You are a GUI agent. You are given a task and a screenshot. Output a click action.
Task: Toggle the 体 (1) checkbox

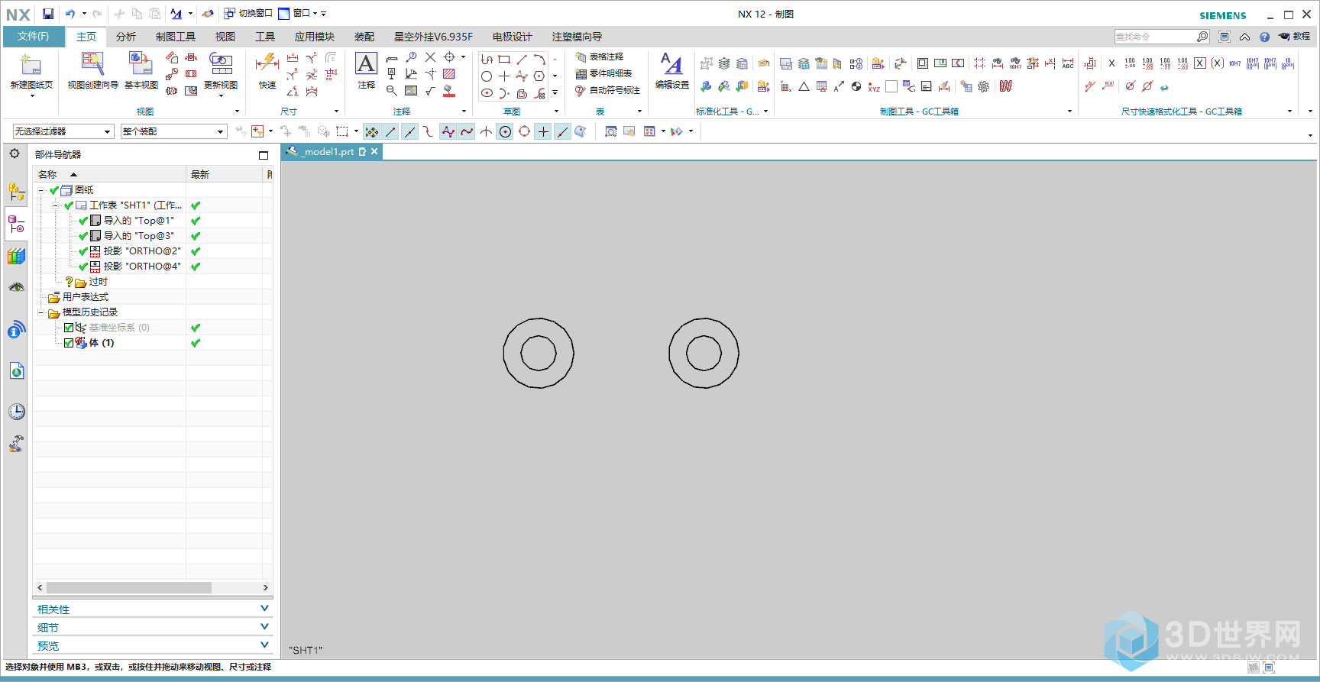pos(69,343)
